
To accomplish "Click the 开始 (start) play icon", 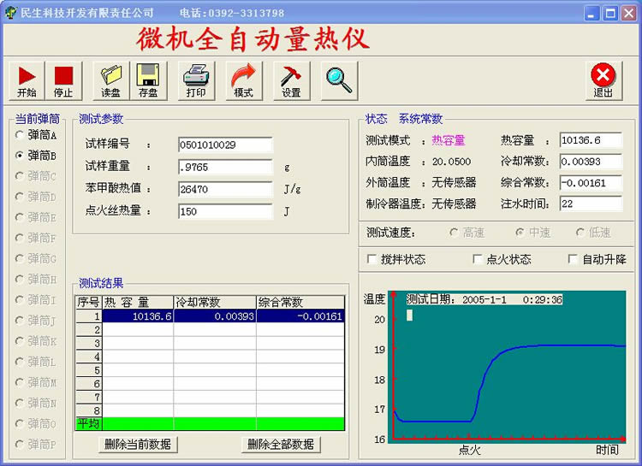I will point(27,80).
